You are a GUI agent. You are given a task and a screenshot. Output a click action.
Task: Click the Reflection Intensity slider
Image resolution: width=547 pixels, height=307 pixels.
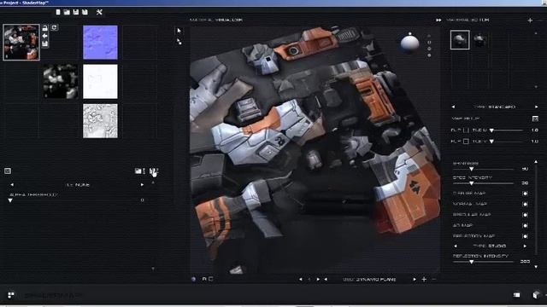click(x=483, y=262)
